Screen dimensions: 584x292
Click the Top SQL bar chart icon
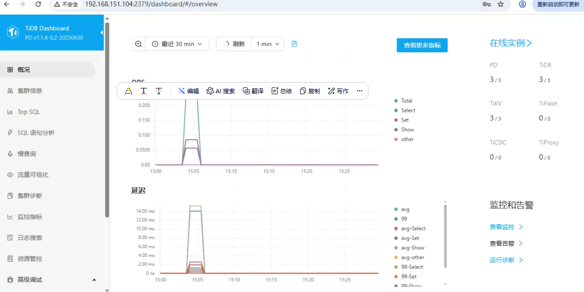(10, 112)
